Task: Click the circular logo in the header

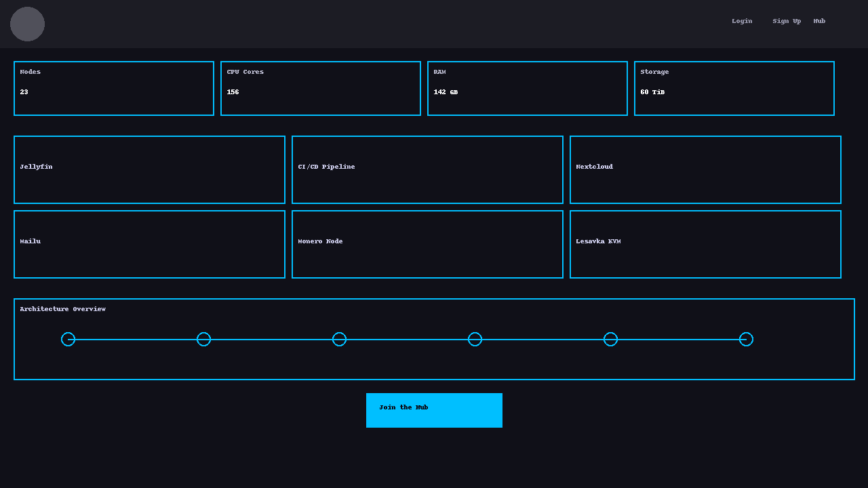Action: click(x=27, y=24)
